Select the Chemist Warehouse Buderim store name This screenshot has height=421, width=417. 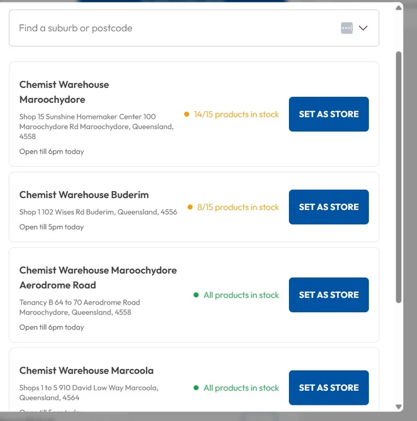[83, 195]
